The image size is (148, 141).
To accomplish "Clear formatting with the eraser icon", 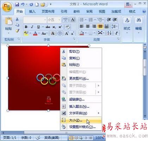I will point(68,27).
